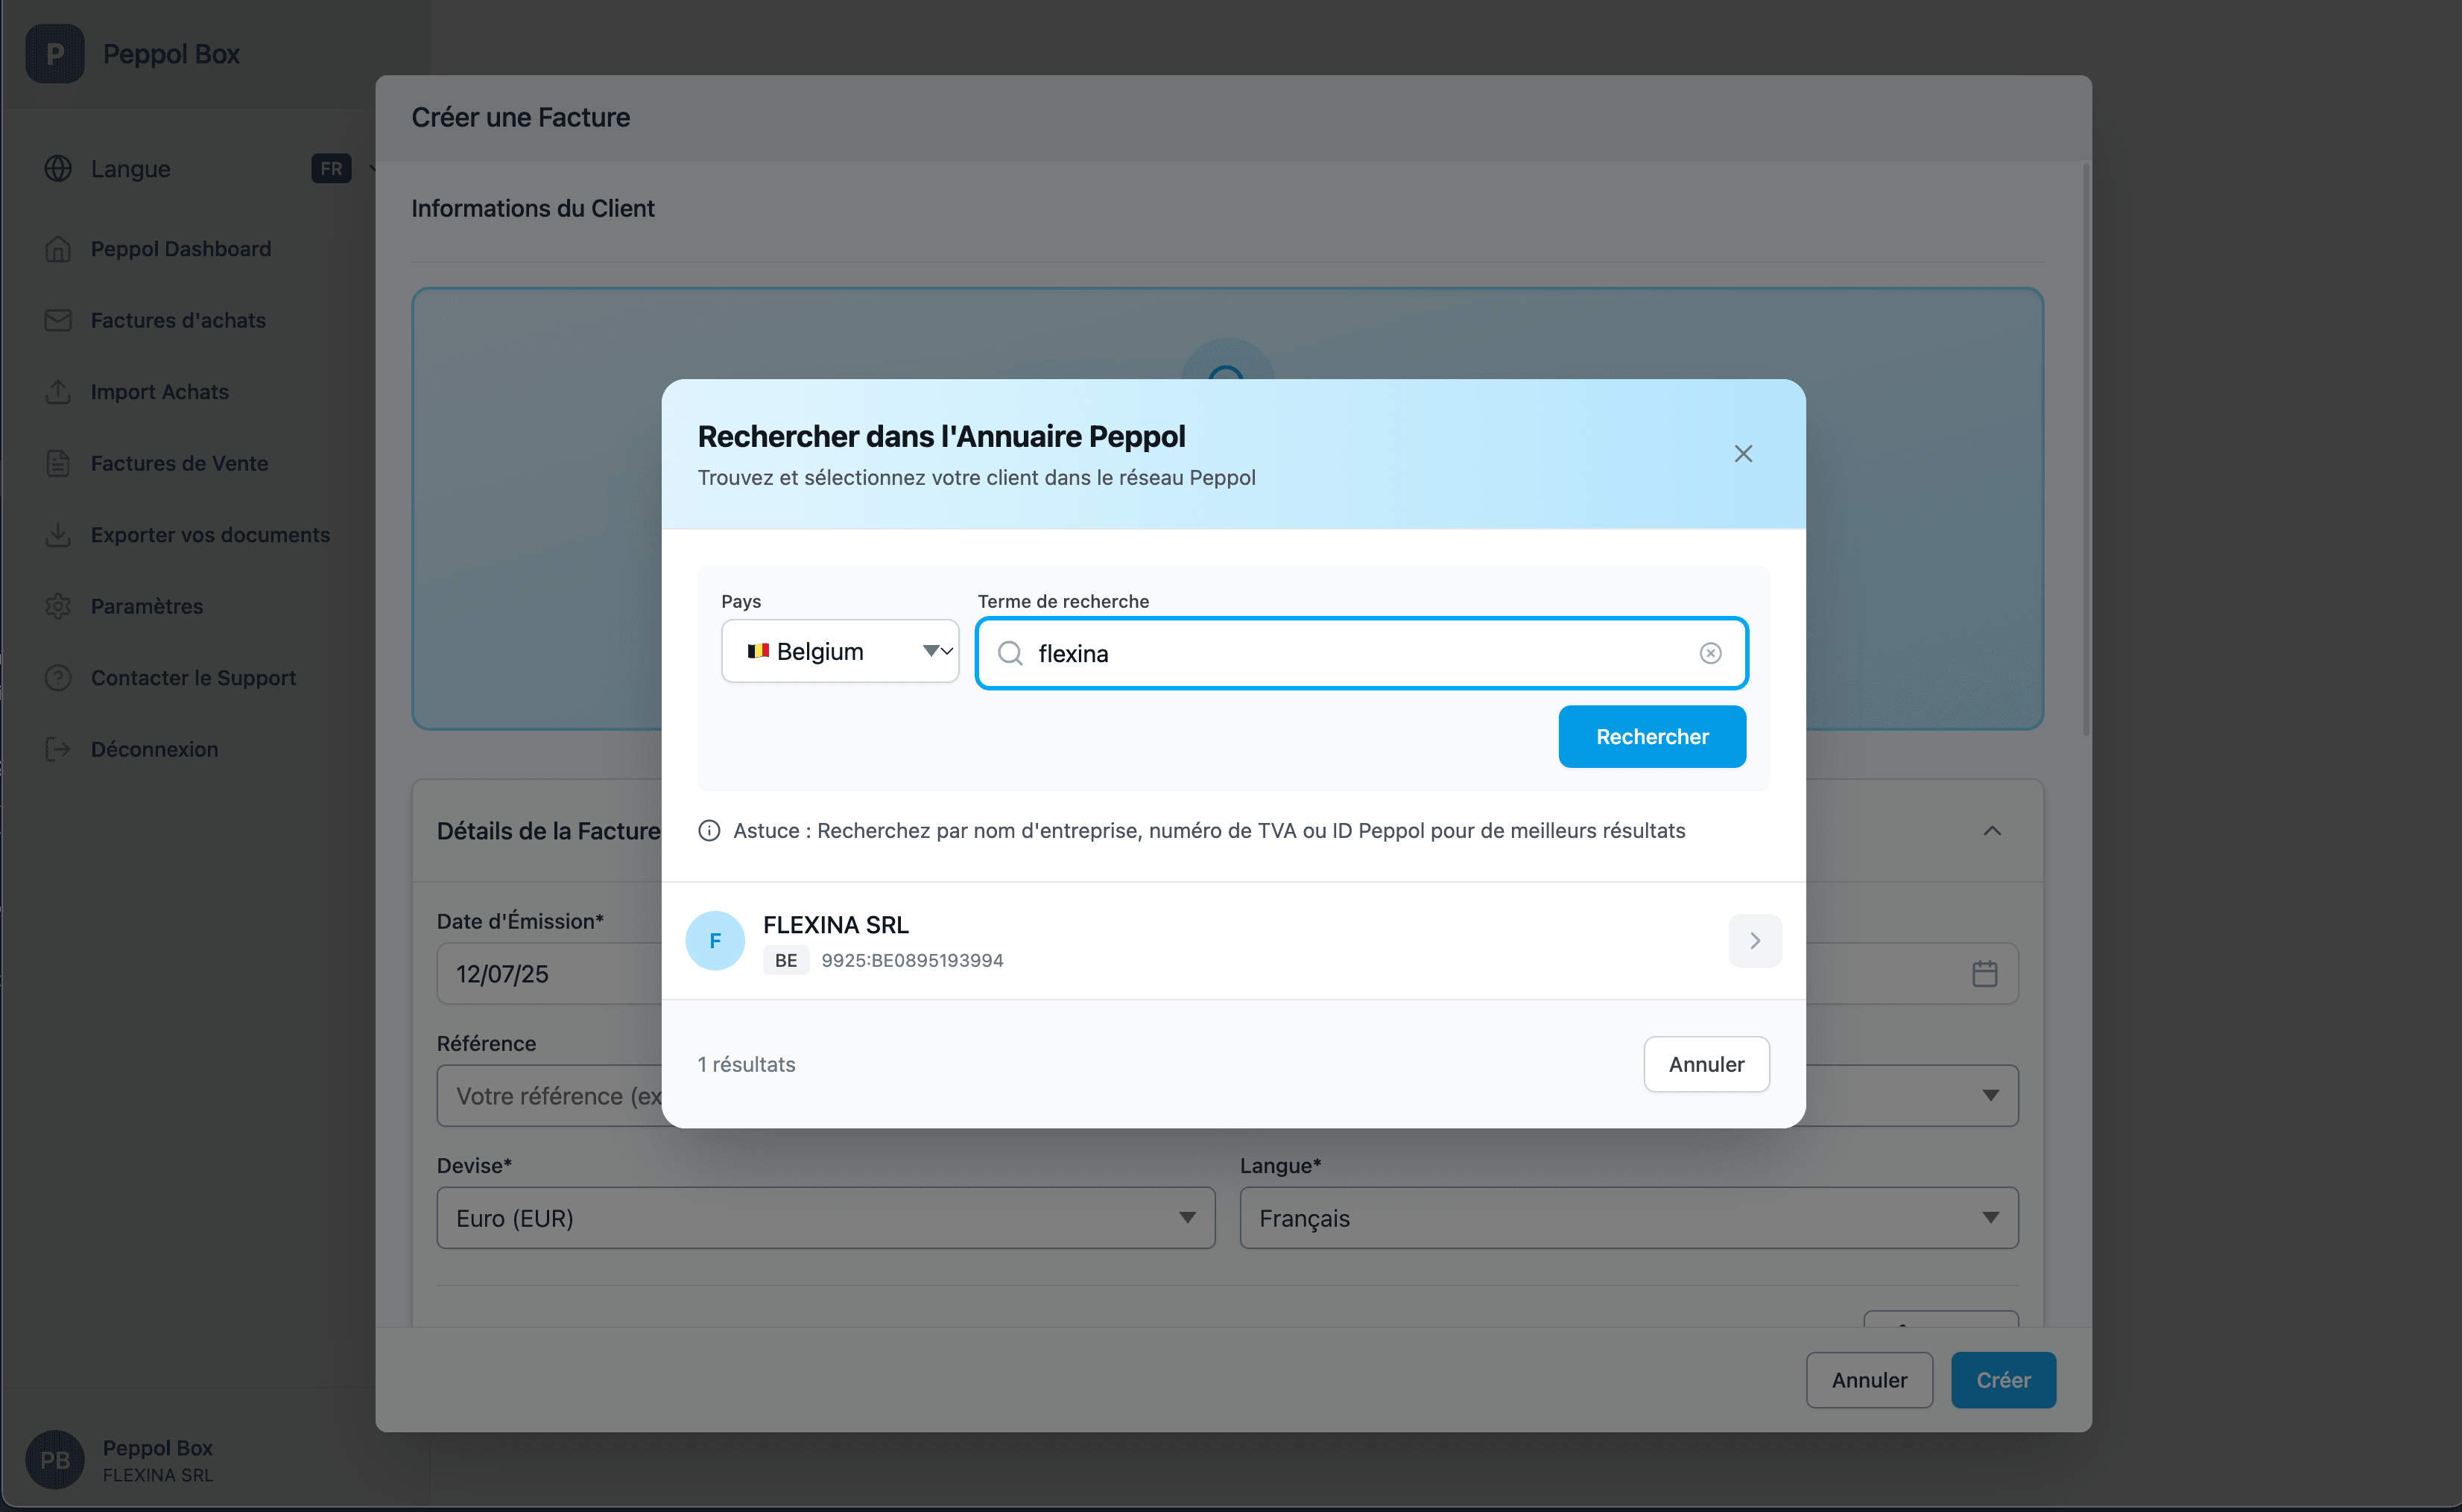The image size is (2462, 1512).
Task: Click the Peppol Box logo icon
Action: 54,54
